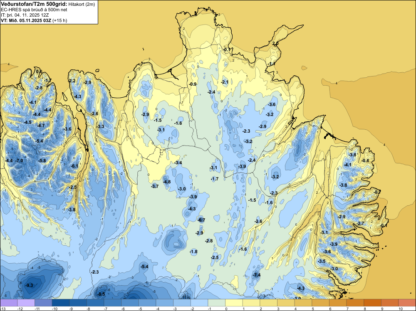Click the -3.7 temperature value on the map
This screenshot has height=311, width=416.
point(155,186)
